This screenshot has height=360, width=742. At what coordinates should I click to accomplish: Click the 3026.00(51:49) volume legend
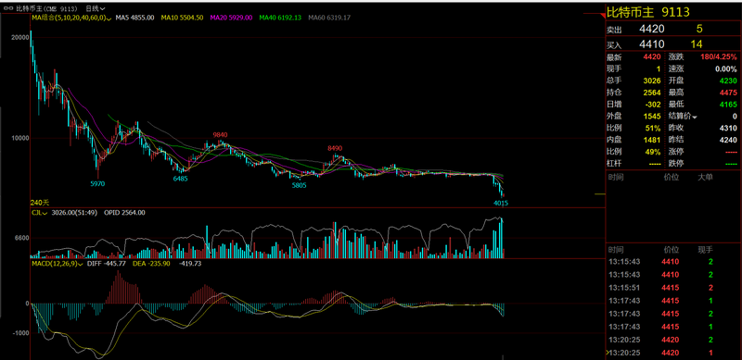74,213
